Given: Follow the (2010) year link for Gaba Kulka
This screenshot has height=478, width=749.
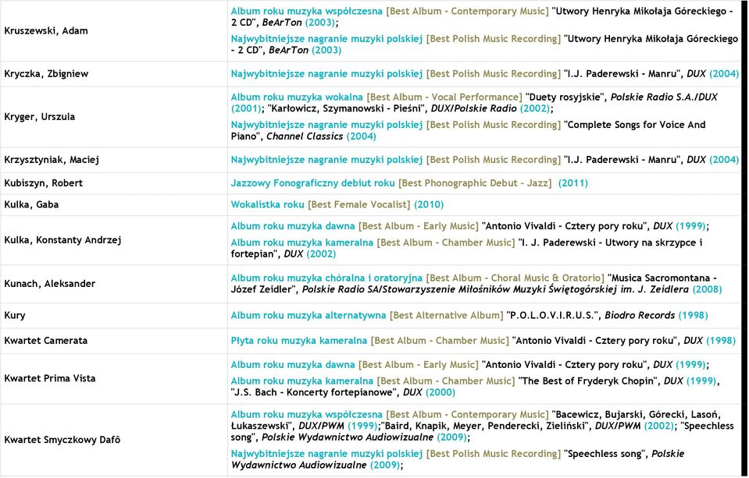Looking at the screenshot, I should [429, 204].
